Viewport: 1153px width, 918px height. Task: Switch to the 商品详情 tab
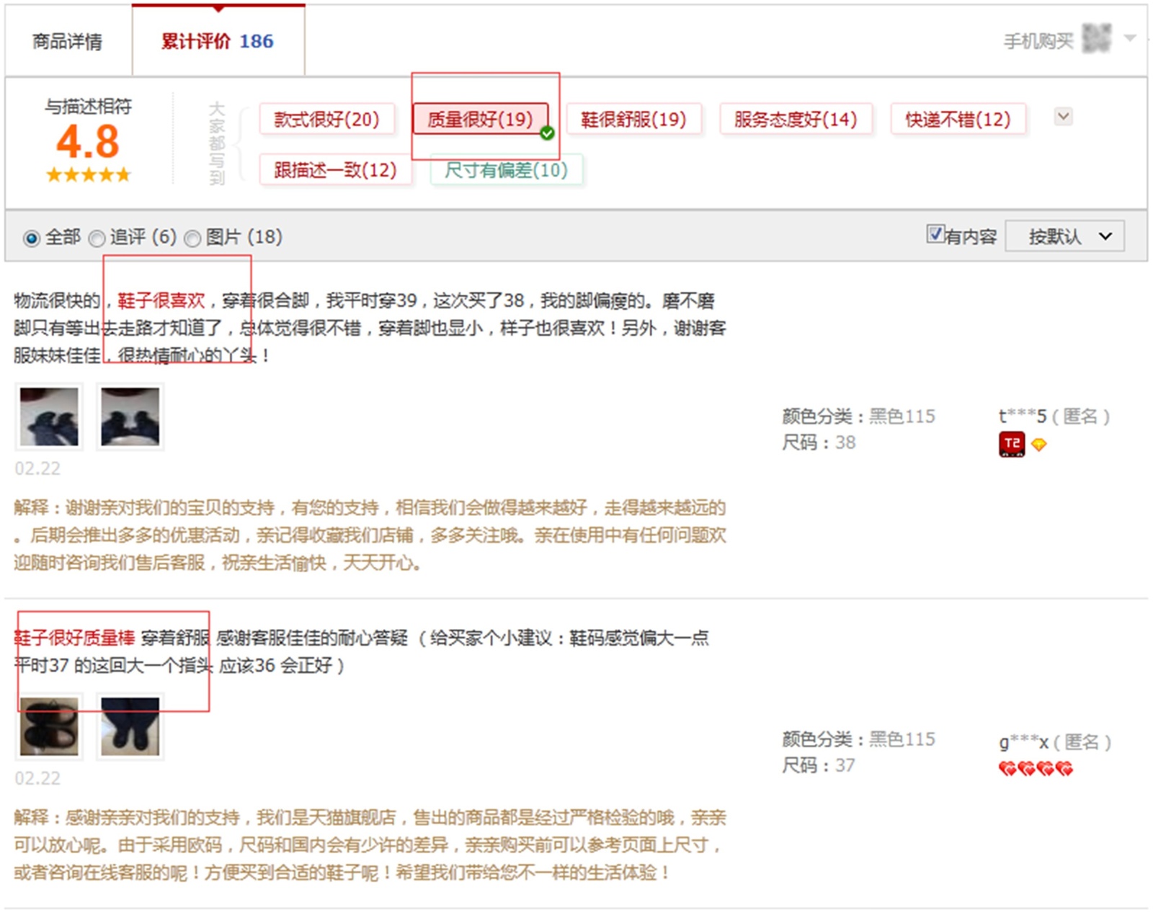[x=68, y=42]
